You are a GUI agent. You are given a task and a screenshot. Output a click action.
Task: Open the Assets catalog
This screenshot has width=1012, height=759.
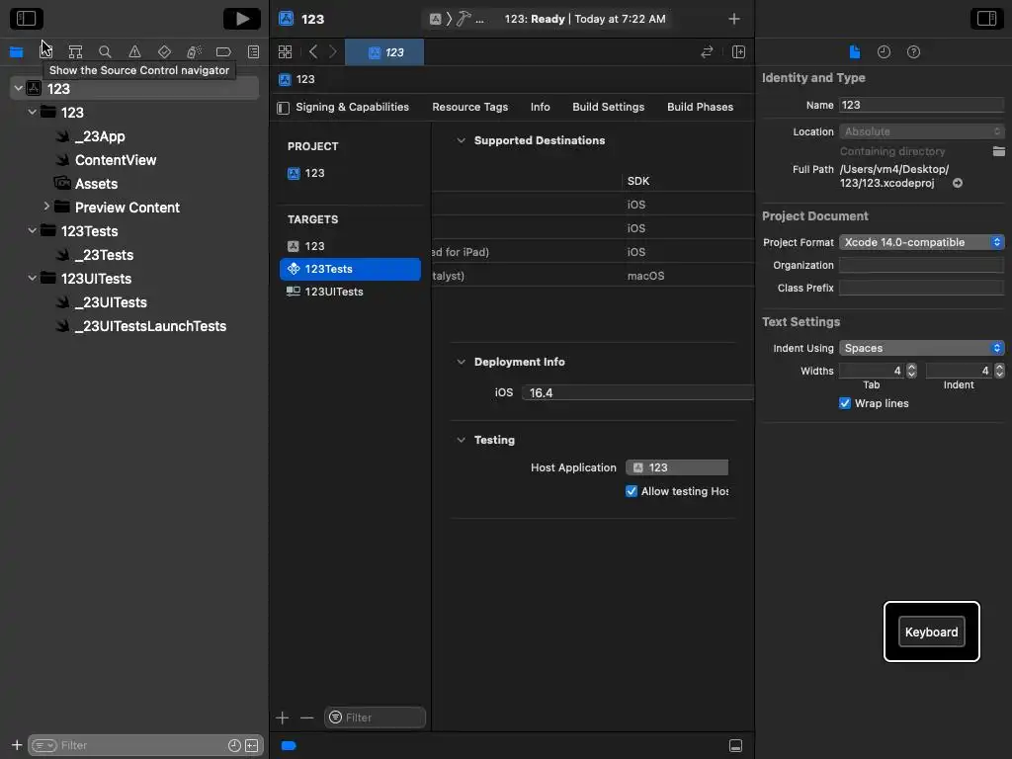tap(96, 184)
